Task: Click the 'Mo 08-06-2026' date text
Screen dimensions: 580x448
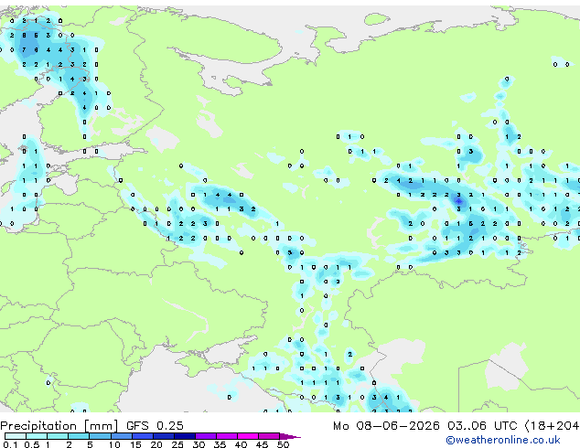Action: [x=386, y=425]
